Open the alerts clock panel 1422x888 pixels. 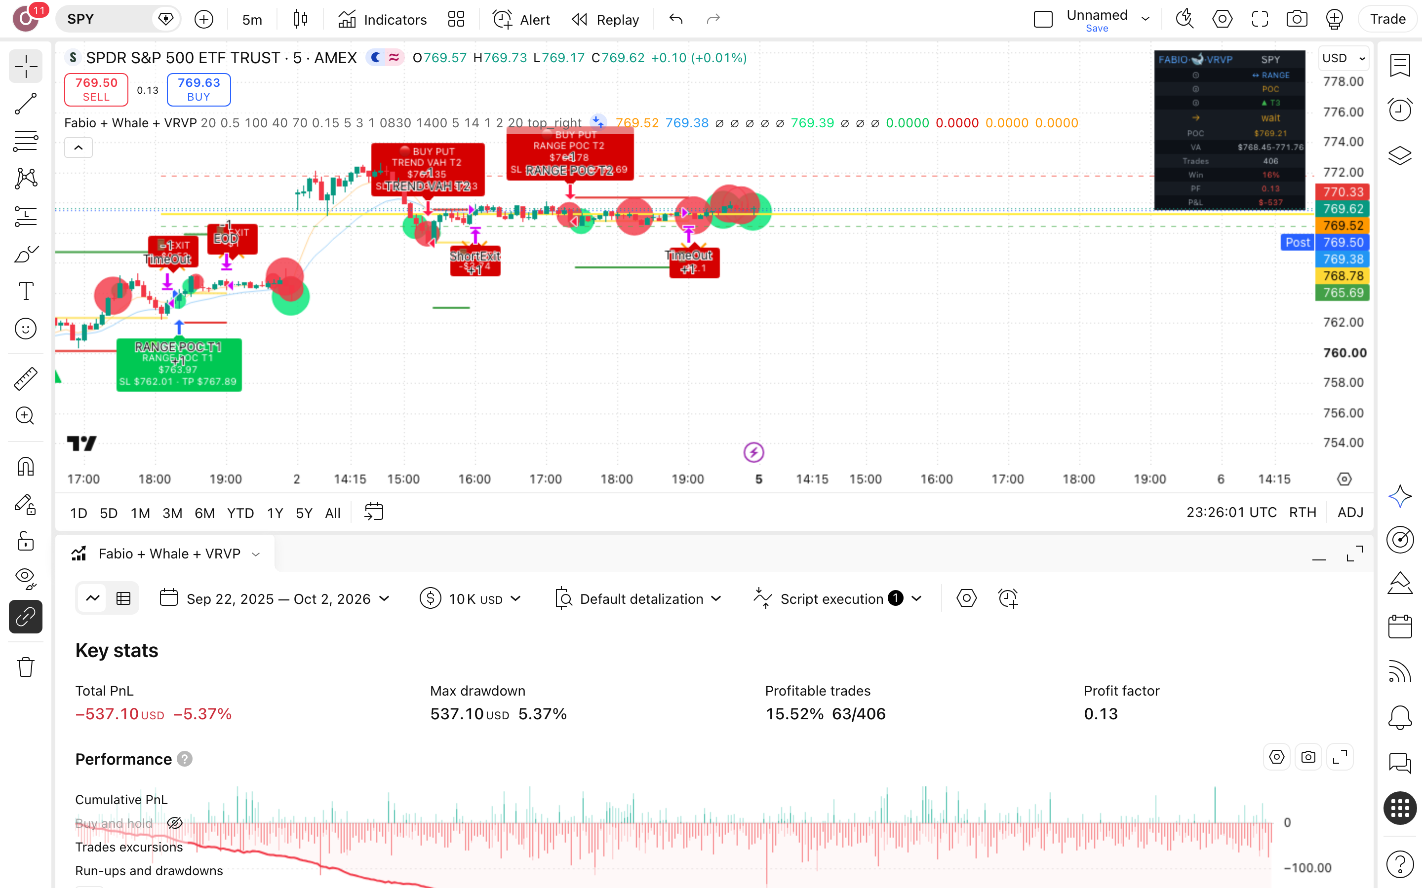[1400, 110]
